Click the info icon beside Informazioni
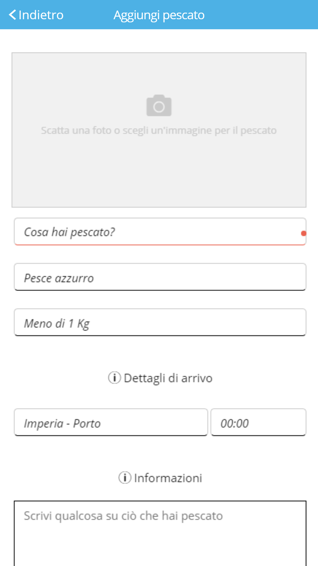Viewport: 318px width, 566px height. tap(125, 478)
